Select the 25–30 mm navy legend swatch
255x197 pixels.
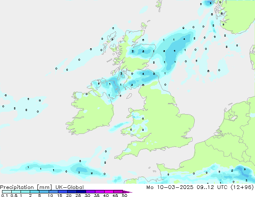pos(81,192)
